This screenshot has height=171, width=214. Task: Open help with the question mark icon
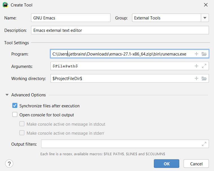pyautogui.click(x=9, y=164)
